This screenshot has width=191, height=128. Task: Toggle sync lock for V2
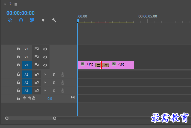pyautogui.click(x=37, y=57)
